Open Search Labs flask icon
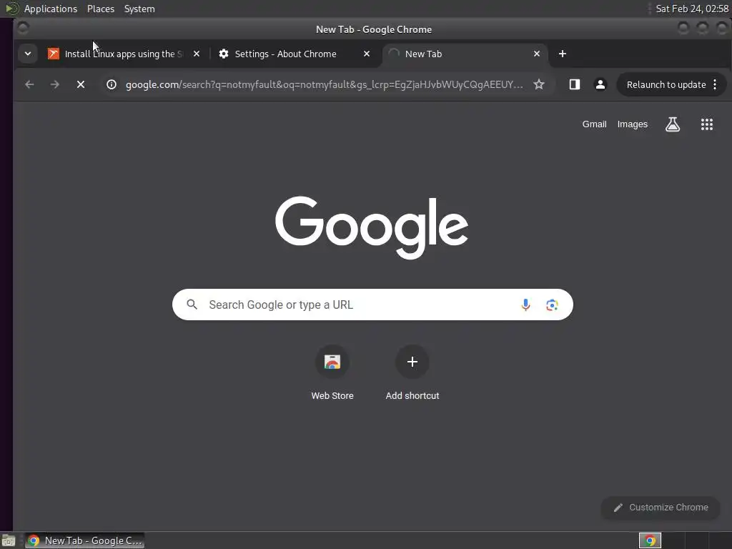Viewport: 732px width, 549px height. [672, 124]
